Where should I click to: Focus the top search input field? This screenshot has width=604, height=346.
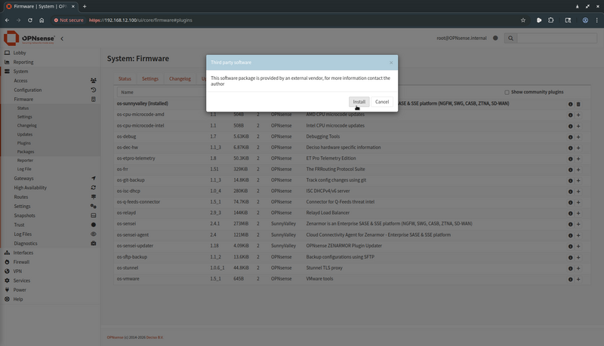click(557, 38)
